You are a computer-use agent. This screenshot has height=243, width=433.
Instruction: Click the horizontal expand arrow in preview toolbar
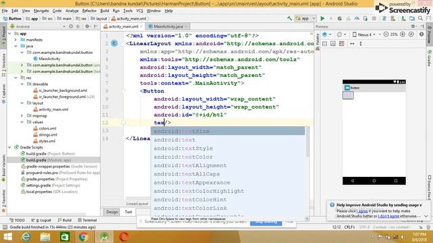(352, 43)
